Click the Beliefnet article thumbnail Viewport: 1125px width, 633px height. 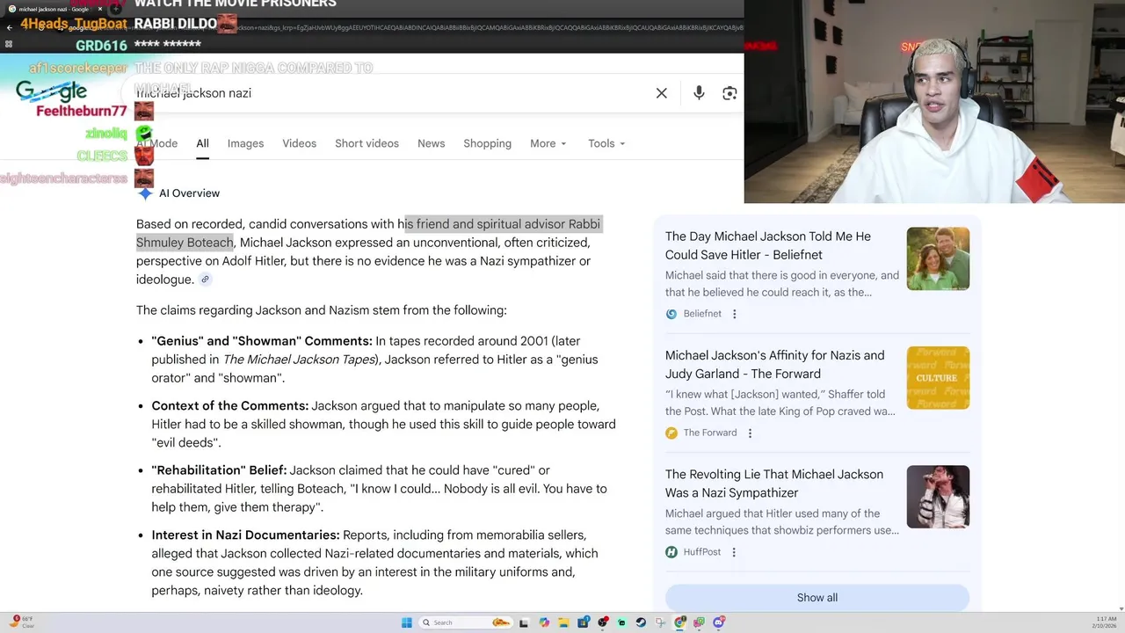(938, 258)
